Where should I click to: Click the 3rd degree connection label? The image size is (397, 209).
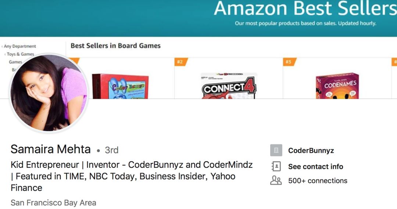[x=111, y=150]
